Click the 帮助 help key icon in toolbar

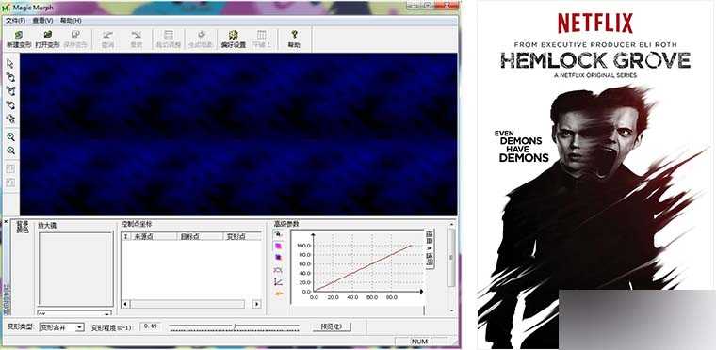click(x=294, y=40)
